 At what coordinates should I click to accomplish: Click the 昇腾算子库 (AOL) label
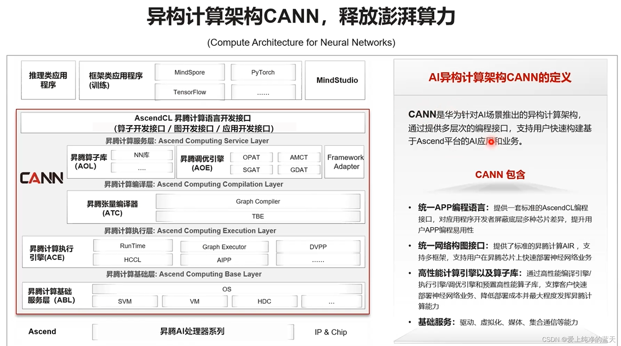click(89, 162)
